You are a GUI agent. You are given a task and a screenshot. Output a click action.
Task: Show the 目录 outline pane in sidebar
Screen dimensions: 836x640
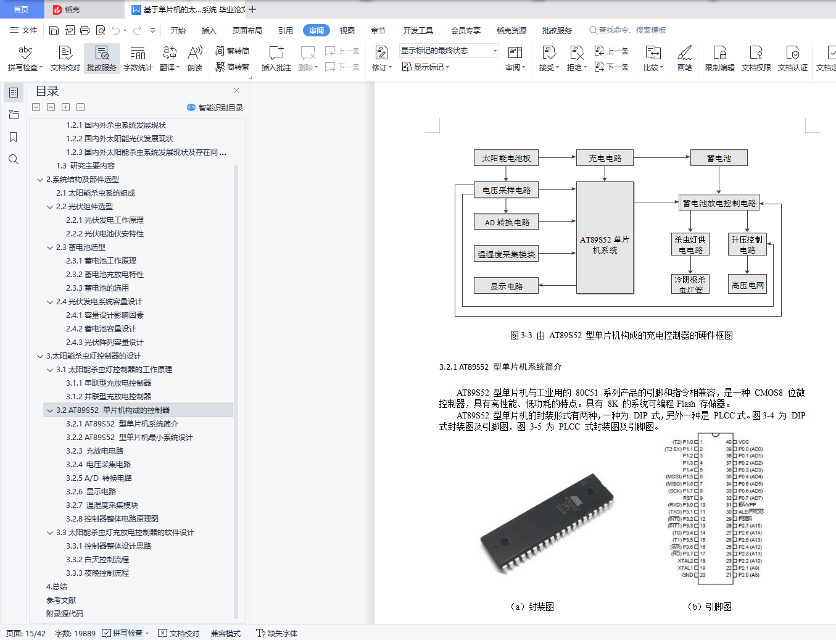14,93
